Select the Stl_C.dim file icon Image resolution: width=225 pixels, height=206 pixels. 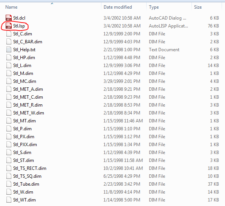pos(9,34)
